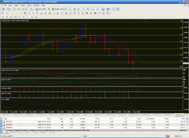The width and height of the screenshot is (189, 138).
Task: Switch chart to candlesticks type
Action: tap(75, 9)
